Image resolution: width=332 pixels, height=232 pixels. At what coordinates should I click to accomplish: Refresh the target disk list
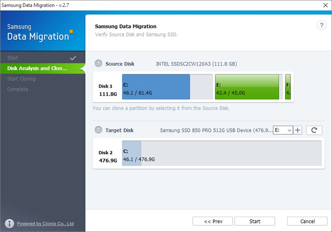[314, 130]
